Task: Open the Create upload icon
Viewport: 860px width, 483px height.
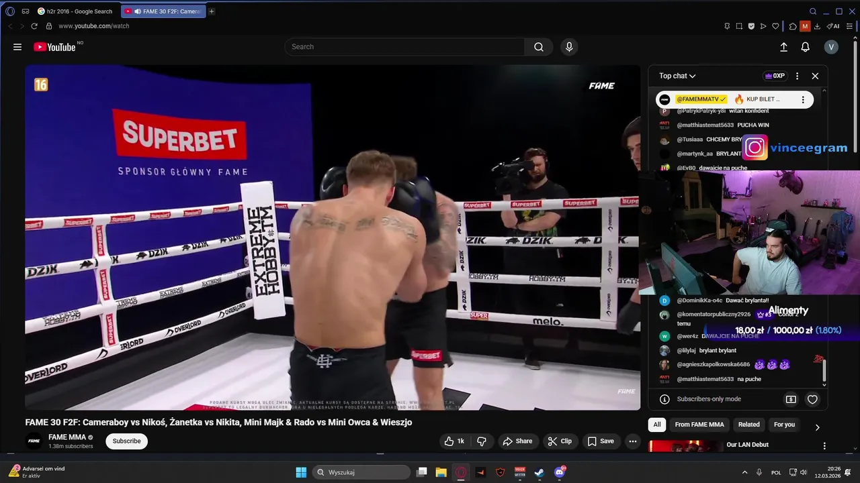Action: (x=783, y=47)
